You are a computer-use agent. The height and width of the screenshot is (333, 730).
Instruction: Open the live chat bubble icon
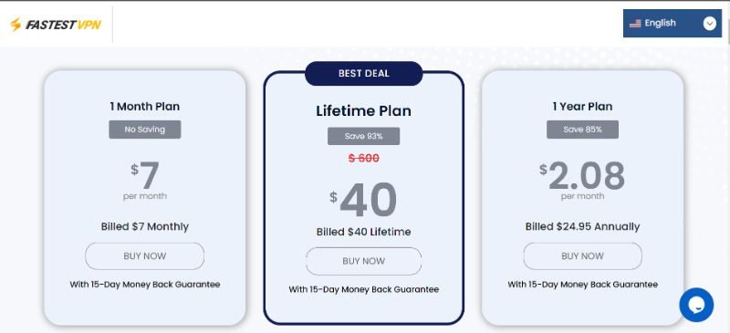pos(696,305)
